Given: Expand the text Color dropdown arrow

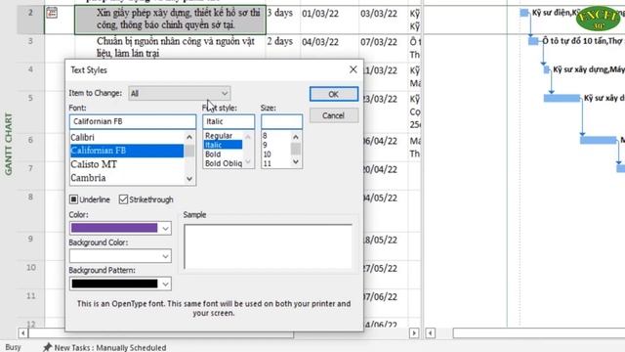Looking at the screenshot, I should pyautogui.click(x=165, y=228).
